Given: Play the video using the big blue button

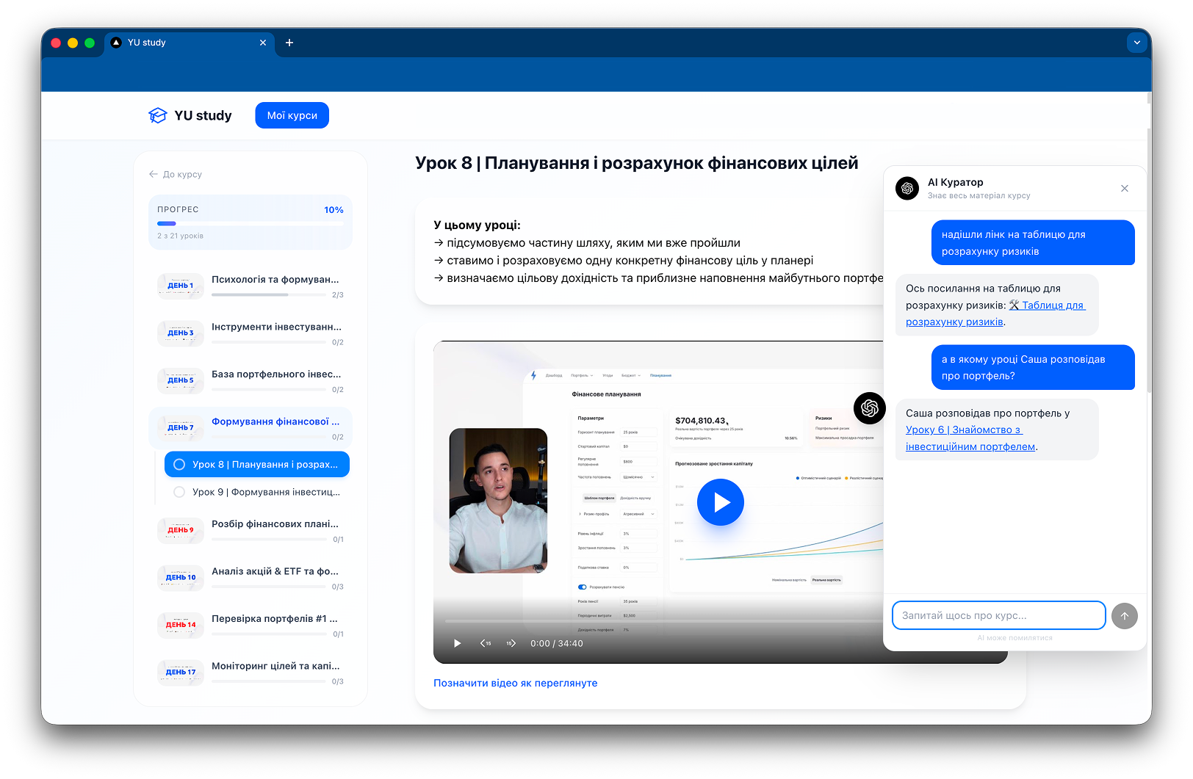Looking at the screenshot, I should click(720, 501).
